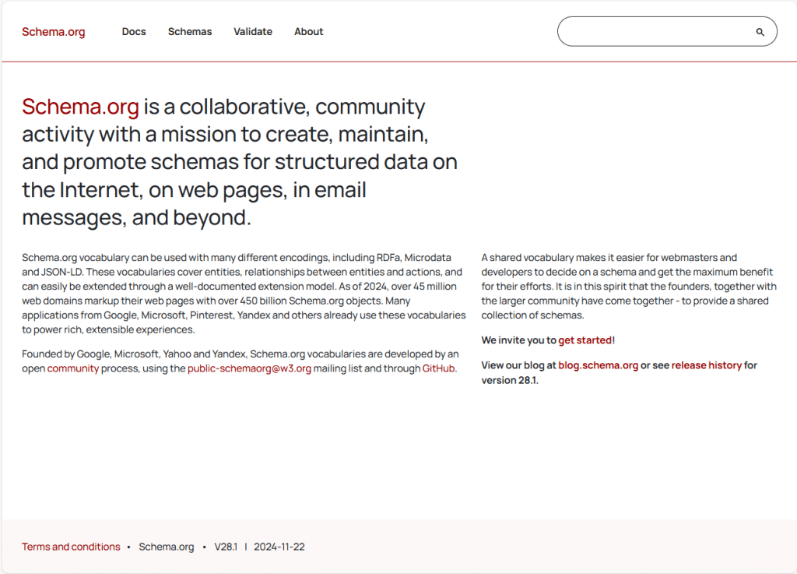The width and height of the screenshot is (797, 574).
Task: Open the Schemas section
Action: (x=189, y=32)
